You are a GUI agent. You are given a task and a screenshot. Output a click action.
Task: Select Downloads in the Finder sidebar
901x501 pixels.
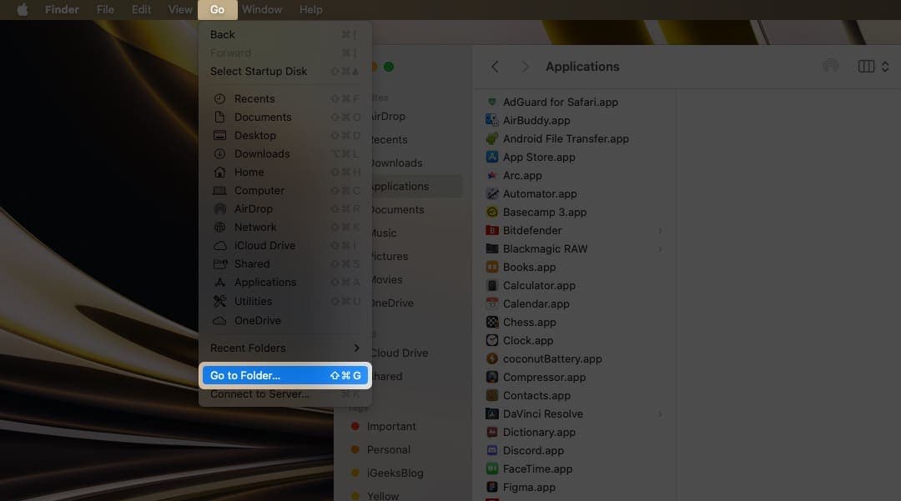pos(396,163)
